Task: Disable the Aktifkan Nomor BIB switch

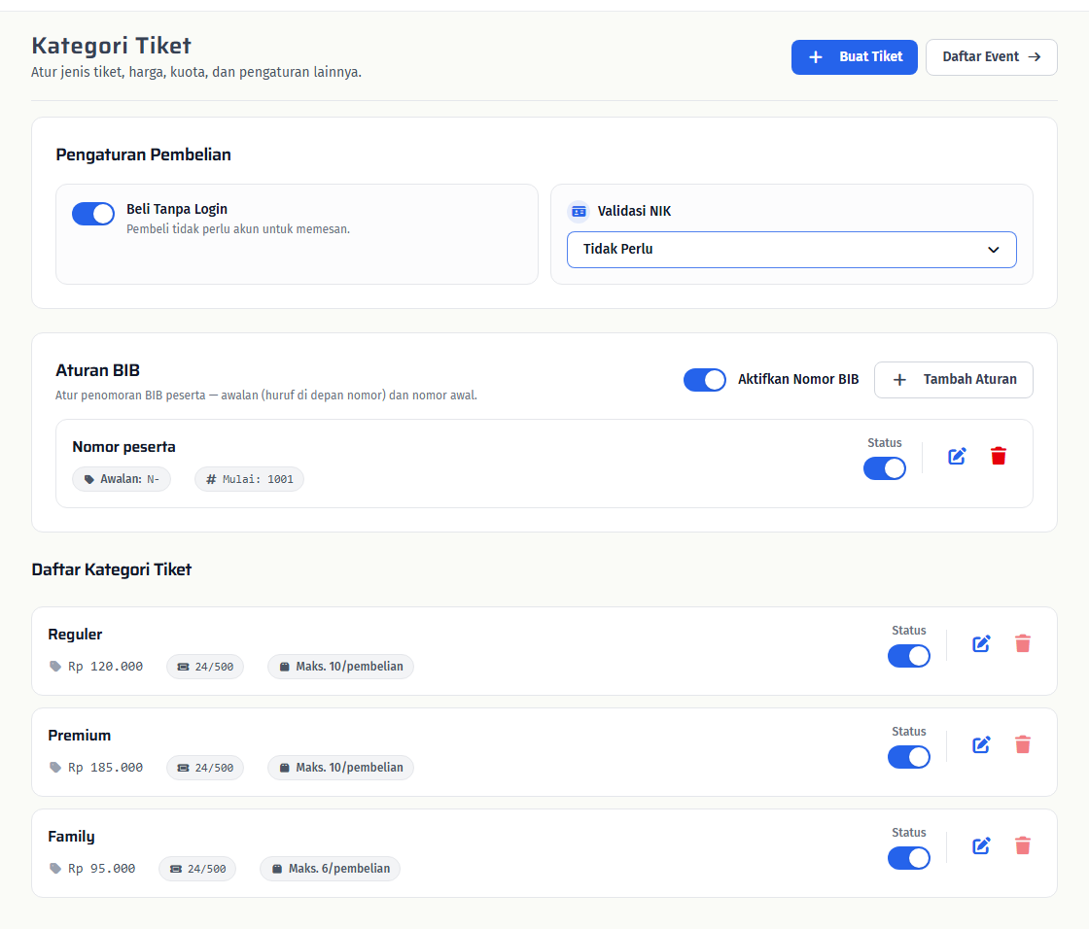Action: point(705,380)
